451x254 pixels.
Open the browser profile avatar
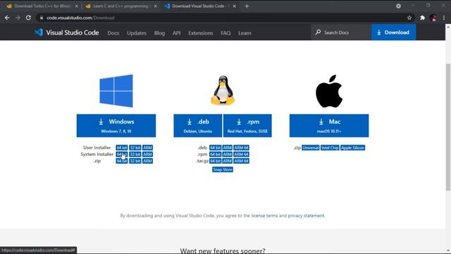(x=433, y=18)
